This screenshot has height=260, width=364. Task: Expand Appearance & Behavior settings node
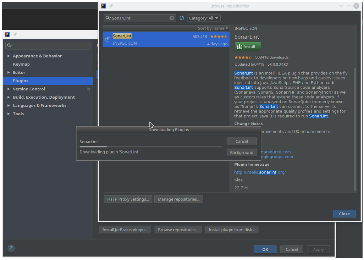pos(9,56)
